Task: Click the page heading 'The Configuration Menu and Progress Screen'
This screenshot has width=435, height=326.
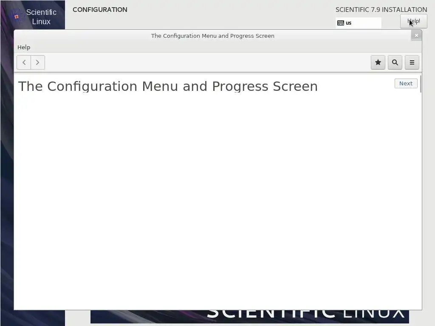Action: click(168, 86)
